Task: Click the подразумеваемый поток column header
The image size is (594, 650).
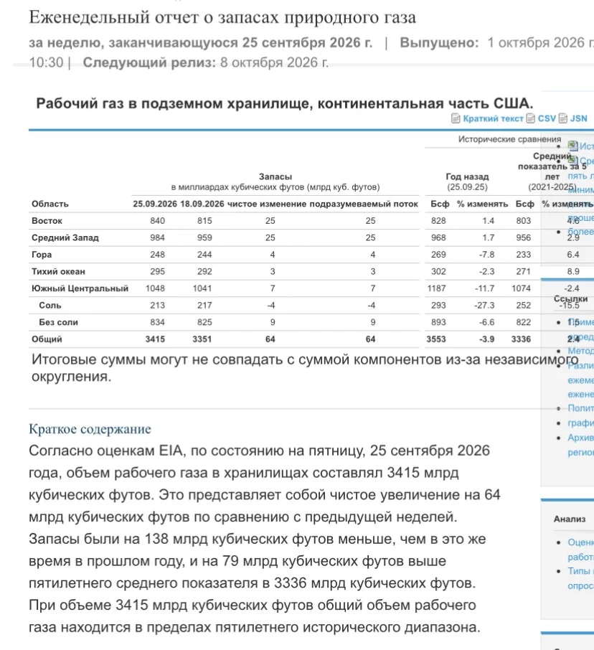Action: 364,204
